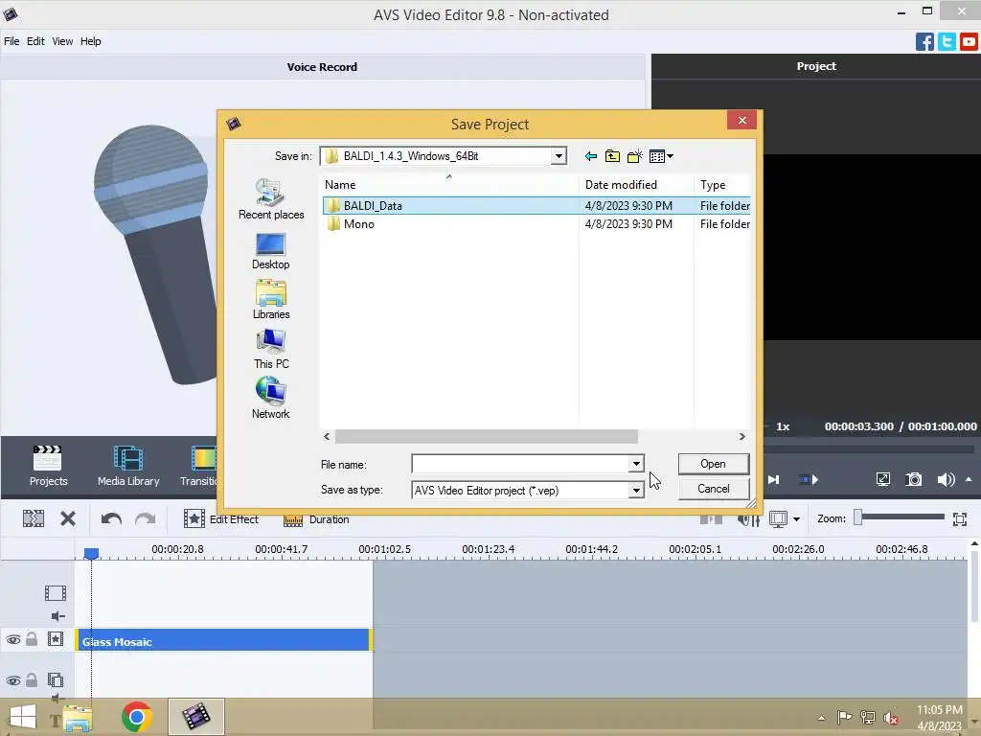Mute preview with the speaker icon
The width and height of the screenshot is (981, 736).
click(x=946, y=480)
